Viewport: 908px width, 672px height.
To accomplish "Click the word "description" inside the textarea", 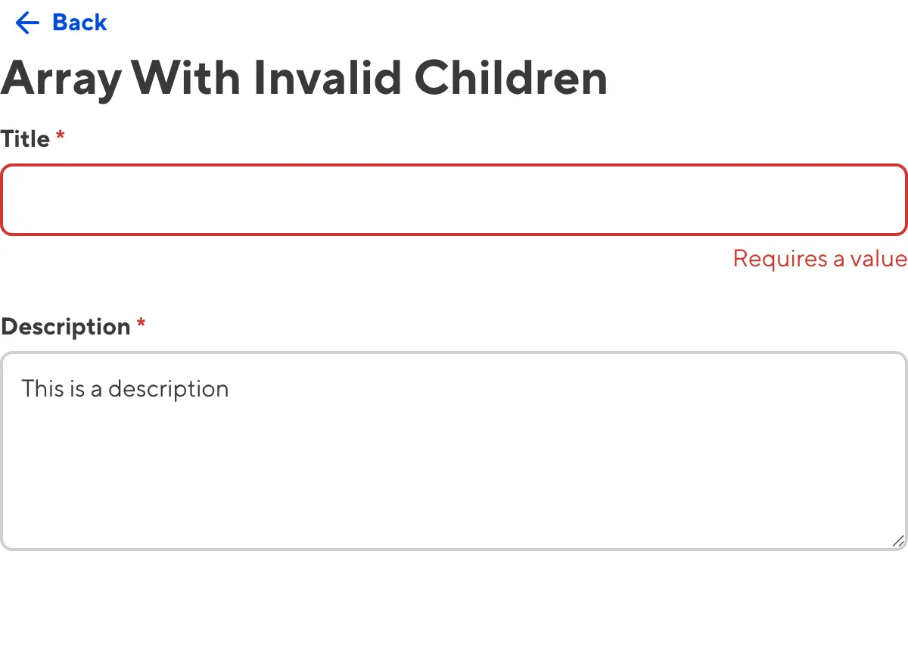I will [x=168, y=389].
